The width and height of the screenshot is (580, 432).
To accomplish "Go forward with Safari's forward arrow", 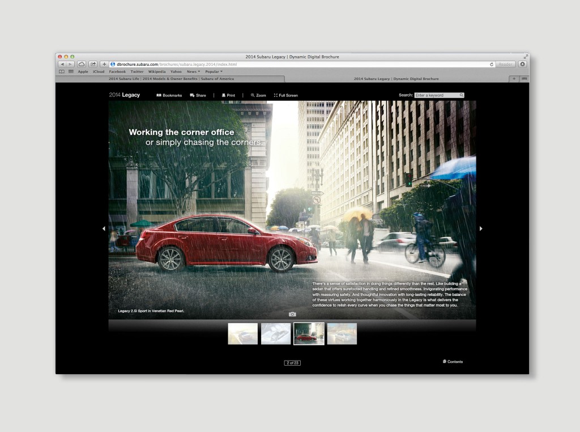I will click(70, 65).
